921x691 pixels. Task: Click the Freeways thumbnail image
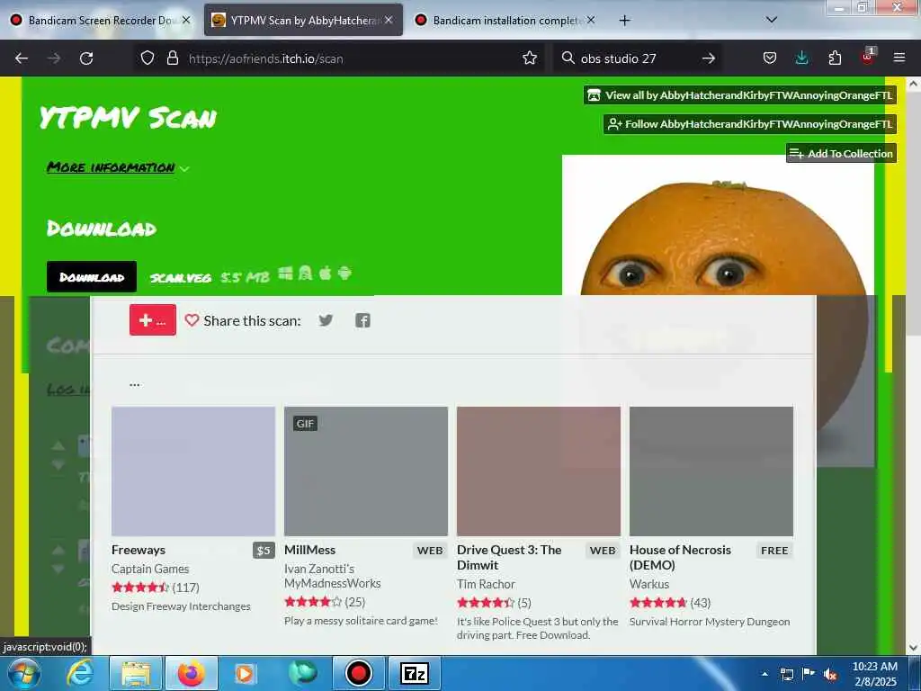[x=193, y=471]
